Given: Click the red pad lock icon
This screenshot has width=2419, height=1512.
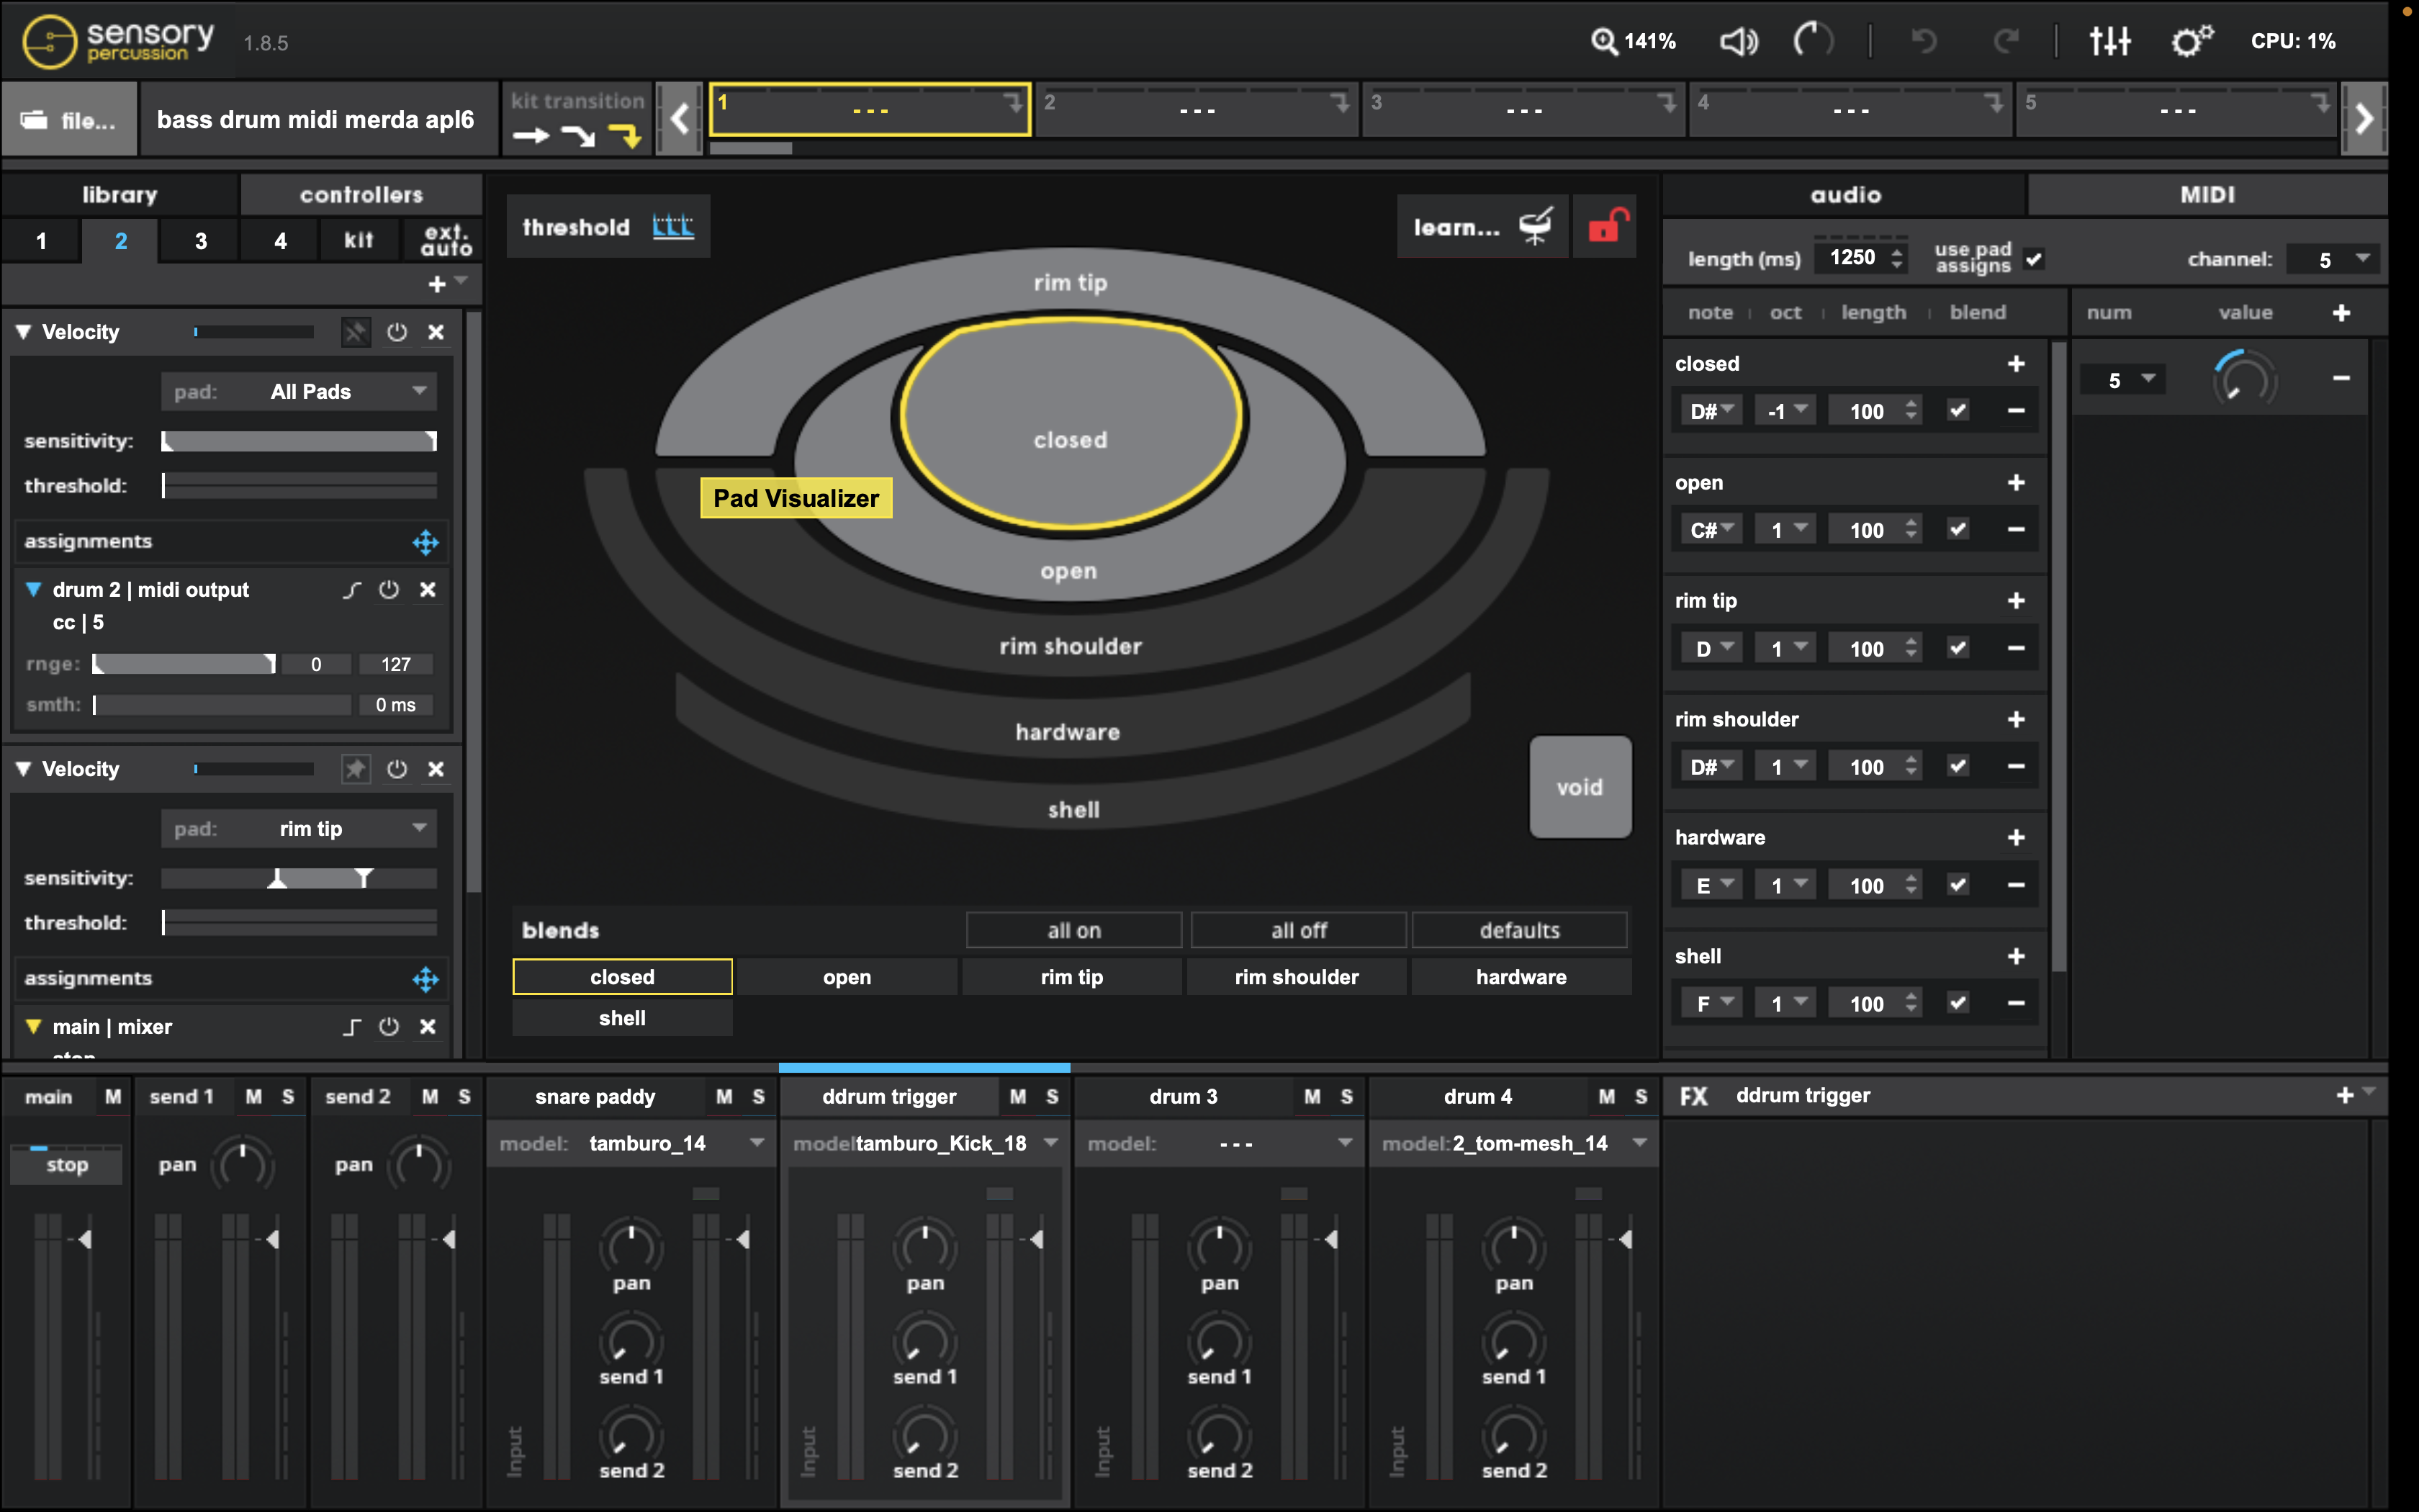Looking at the screenshot, I should point(1606,226).
